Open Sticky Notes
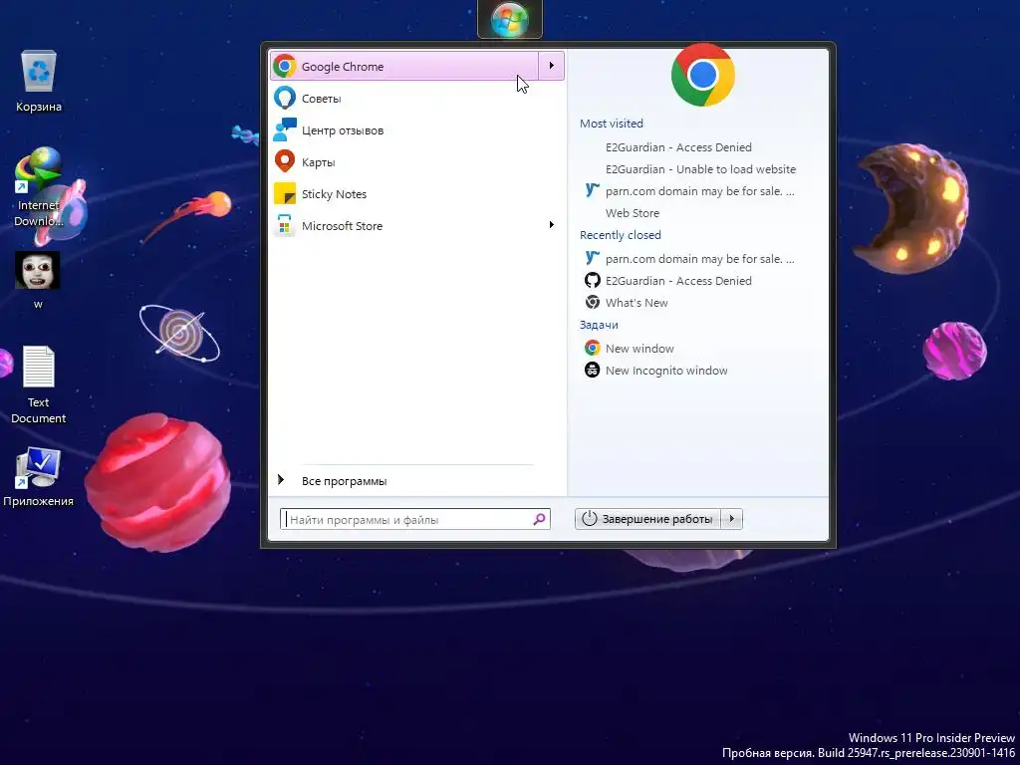 click(x=416, y=194)
